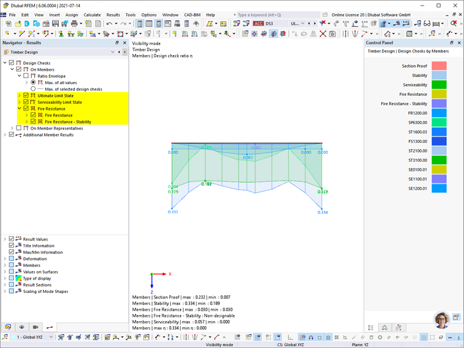Click next arrow in Navigator Timber Design header
Image resolution: width=464 pixels, height=348 pixels.
[x=125, y=52]
